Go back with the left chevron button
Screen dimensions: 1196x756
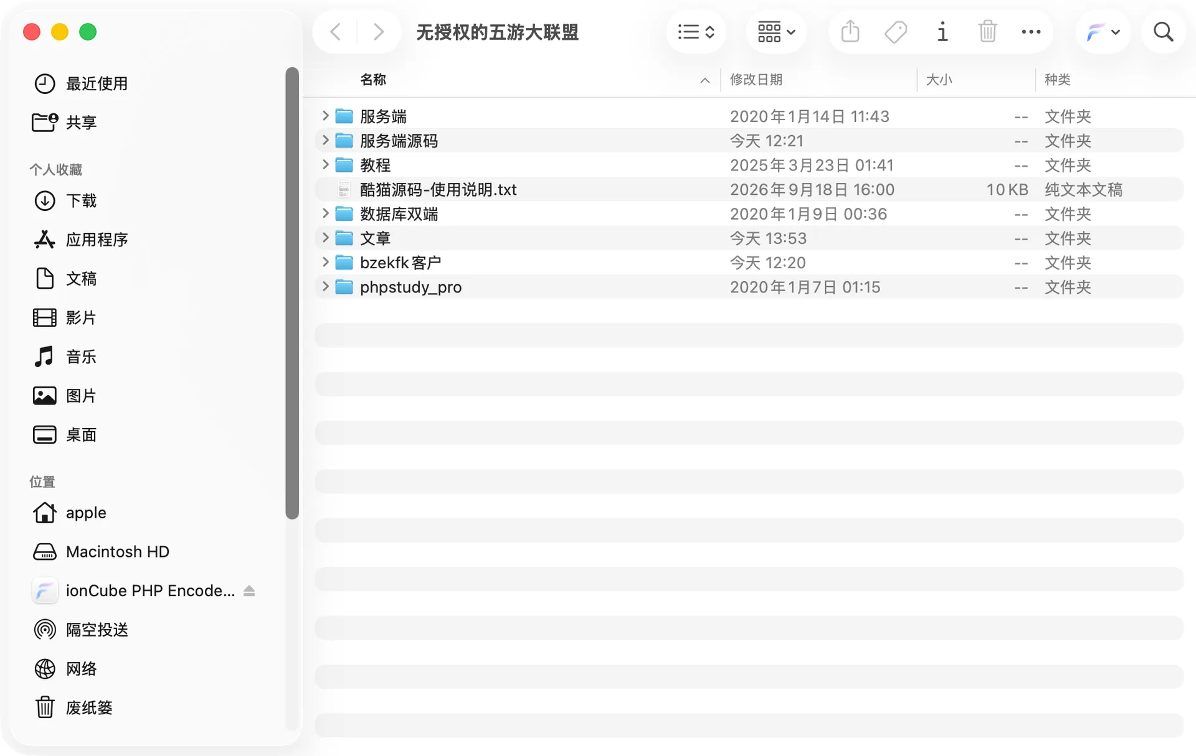(335, 32)
